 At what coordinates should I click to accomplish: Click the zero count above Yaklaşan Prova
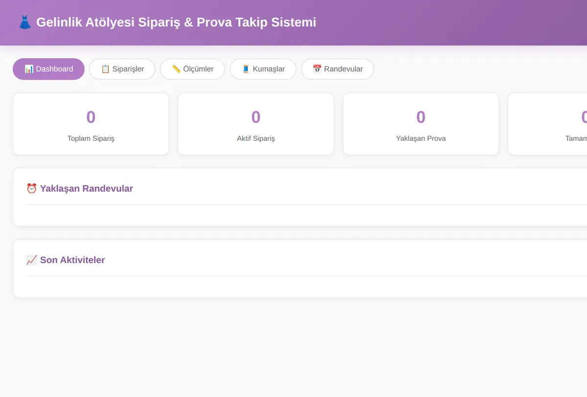click(x=421, y=117)
